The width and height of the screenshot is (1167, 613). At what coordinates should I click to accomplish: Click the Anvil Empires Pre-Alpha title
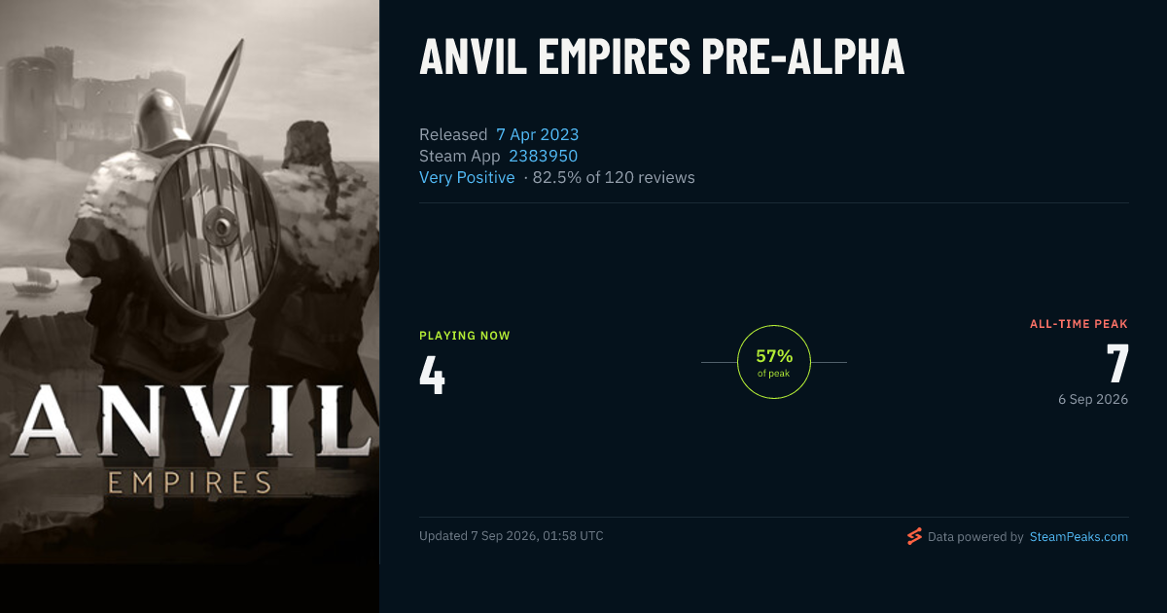click(x=662, y=57)
